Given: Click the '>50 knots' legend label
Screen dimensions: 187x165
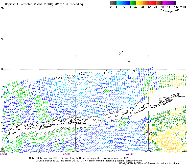Looking at the screenshot, I should tap(180, 7).
